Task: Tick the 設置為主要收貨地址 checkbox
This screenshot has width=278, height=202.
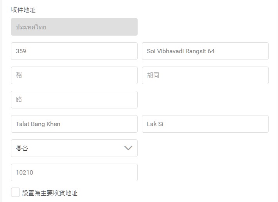Action: (16, 192)
